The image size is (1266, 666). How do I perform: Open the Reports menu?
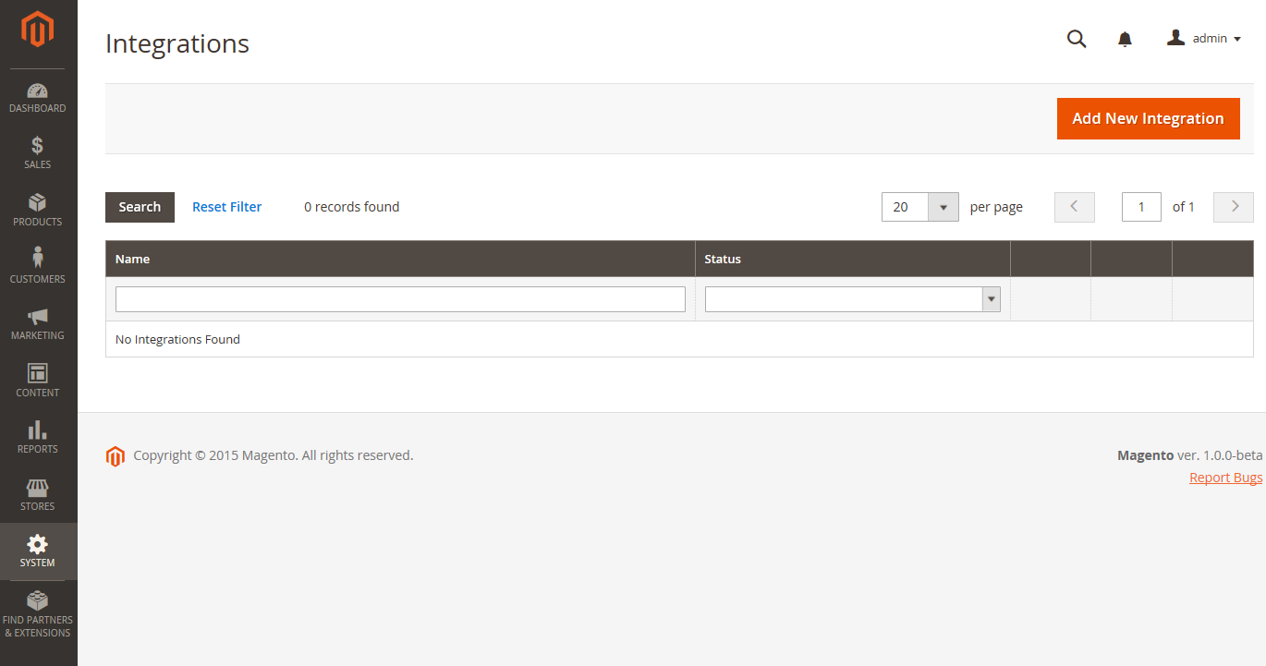(x=38, y=438)
